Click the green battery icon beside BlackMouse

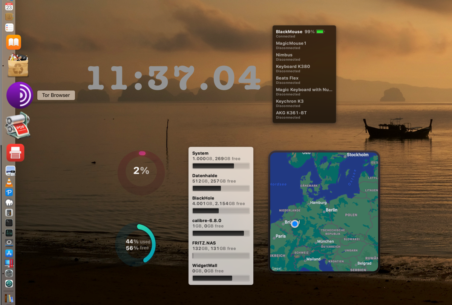pyautogui.click(x=320, y=32)
